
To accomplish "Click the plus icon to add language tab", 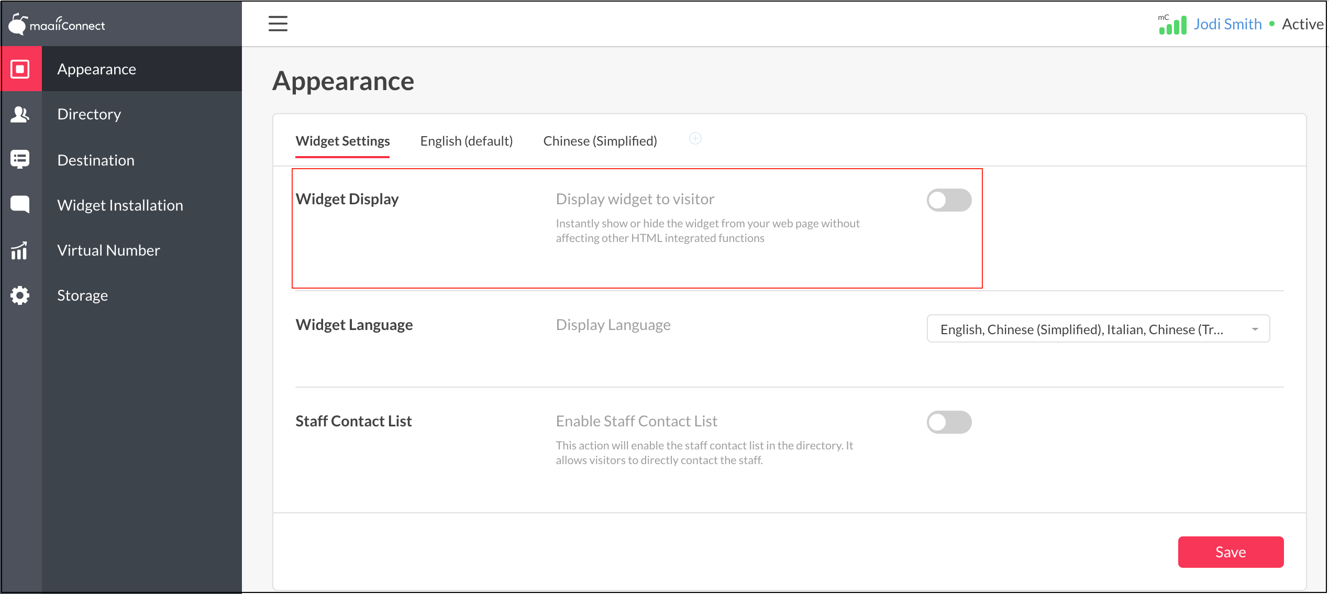I will 695,139.
